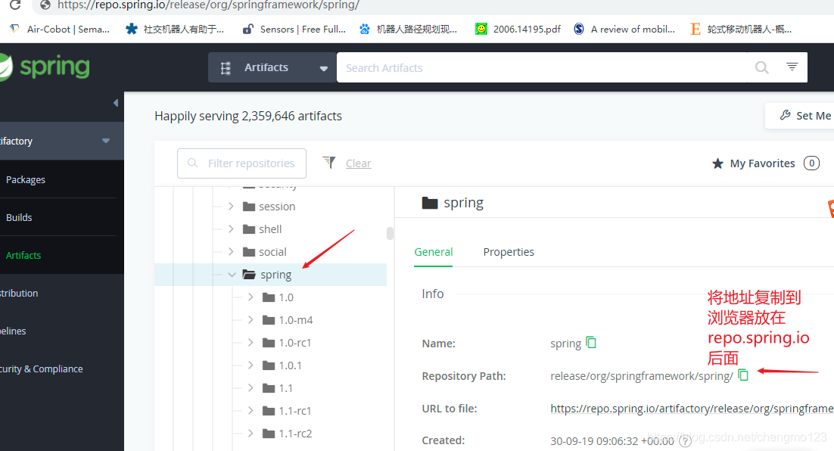Screen dimensions: 834x451
Task: Expand the 1.0 folder chevron
Action: [251, 297]
